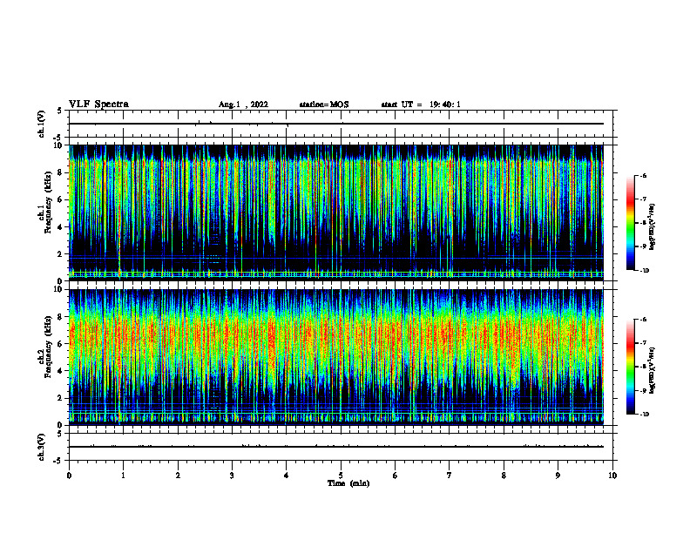The width and height of the screenshot is (690, 533).
Task: Click the "station=MOS" header text
Action: point(324,105)
